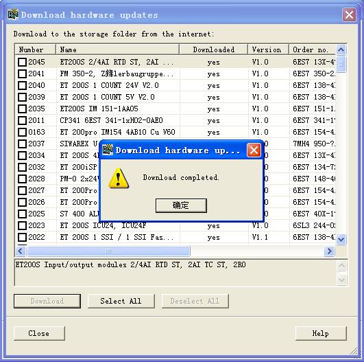Click the yellow warning icon in popup
364x362 pixels.
click(119, 178)
